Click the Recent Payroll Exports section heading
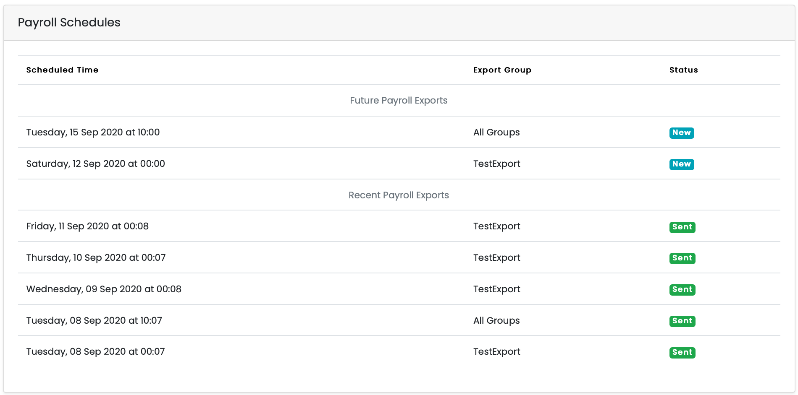Image resolution: width=798 pixels, height=395 pixels. tap(399, 195)
